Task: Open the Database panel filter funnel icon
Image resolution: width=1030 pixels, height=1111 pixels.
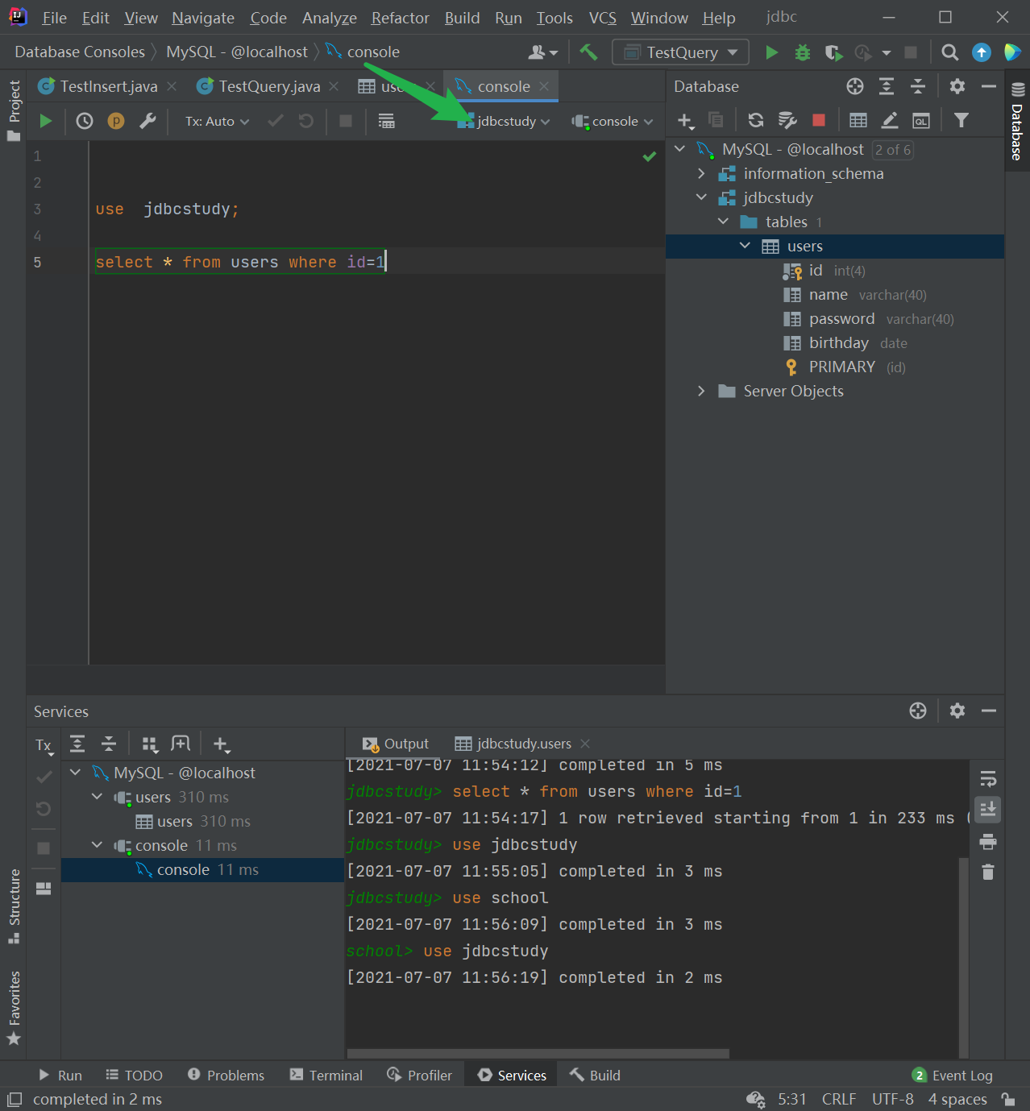Action: (961, 120)
